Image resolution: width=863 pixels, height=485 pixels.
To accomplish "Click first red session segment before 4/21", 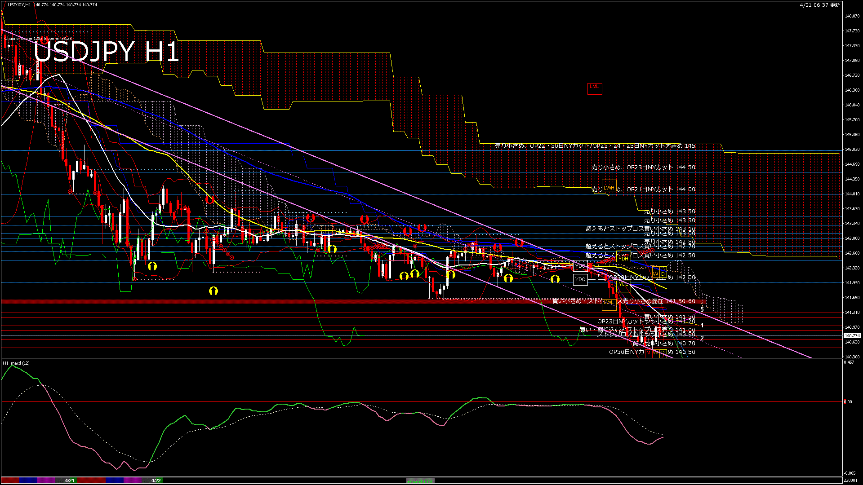I will pyautogui.click(x=11, y=481).
